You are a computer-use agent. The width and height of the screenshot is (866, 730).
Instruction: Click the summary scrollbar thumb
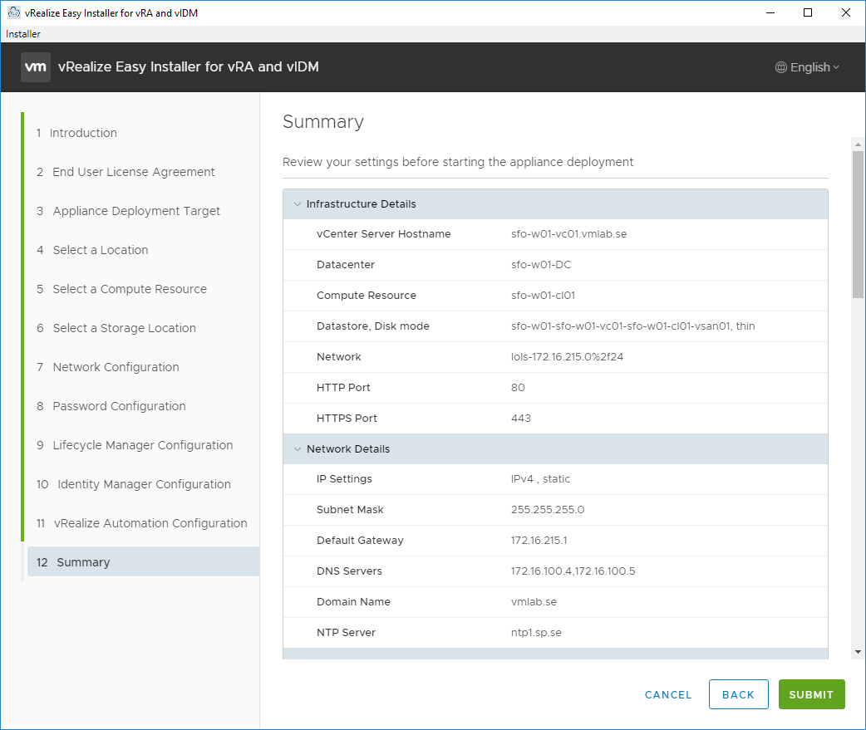point(858,224)
